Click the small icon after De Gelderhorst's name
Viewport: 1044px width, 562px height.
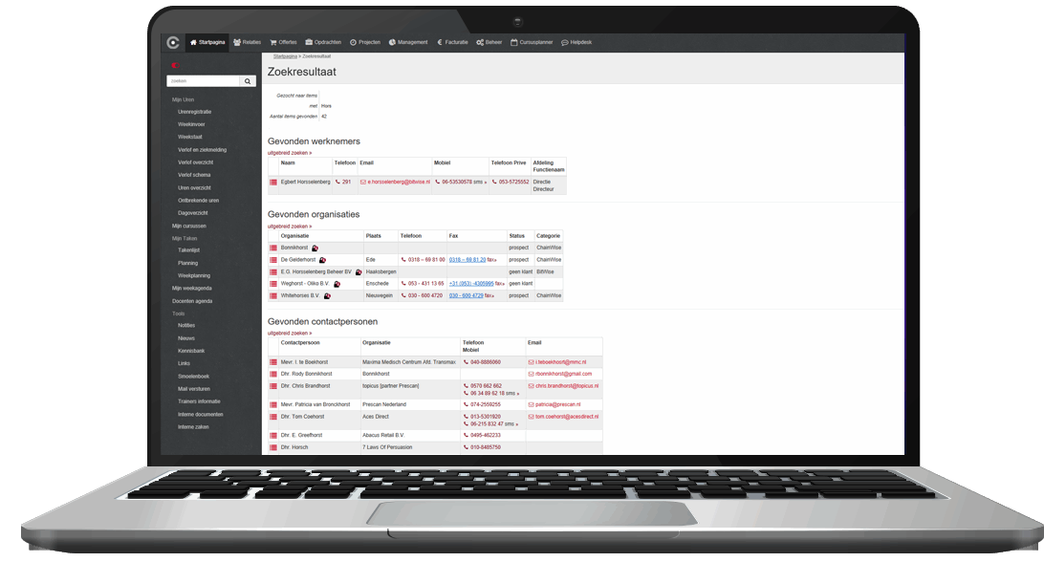324,260
